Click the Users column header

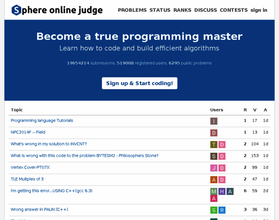coord(217,110)
